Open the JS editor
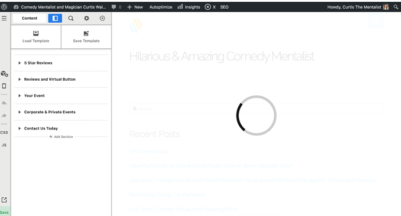Image resolution: width=401 pixels, height=216 pixels. (x=4, y=145)
